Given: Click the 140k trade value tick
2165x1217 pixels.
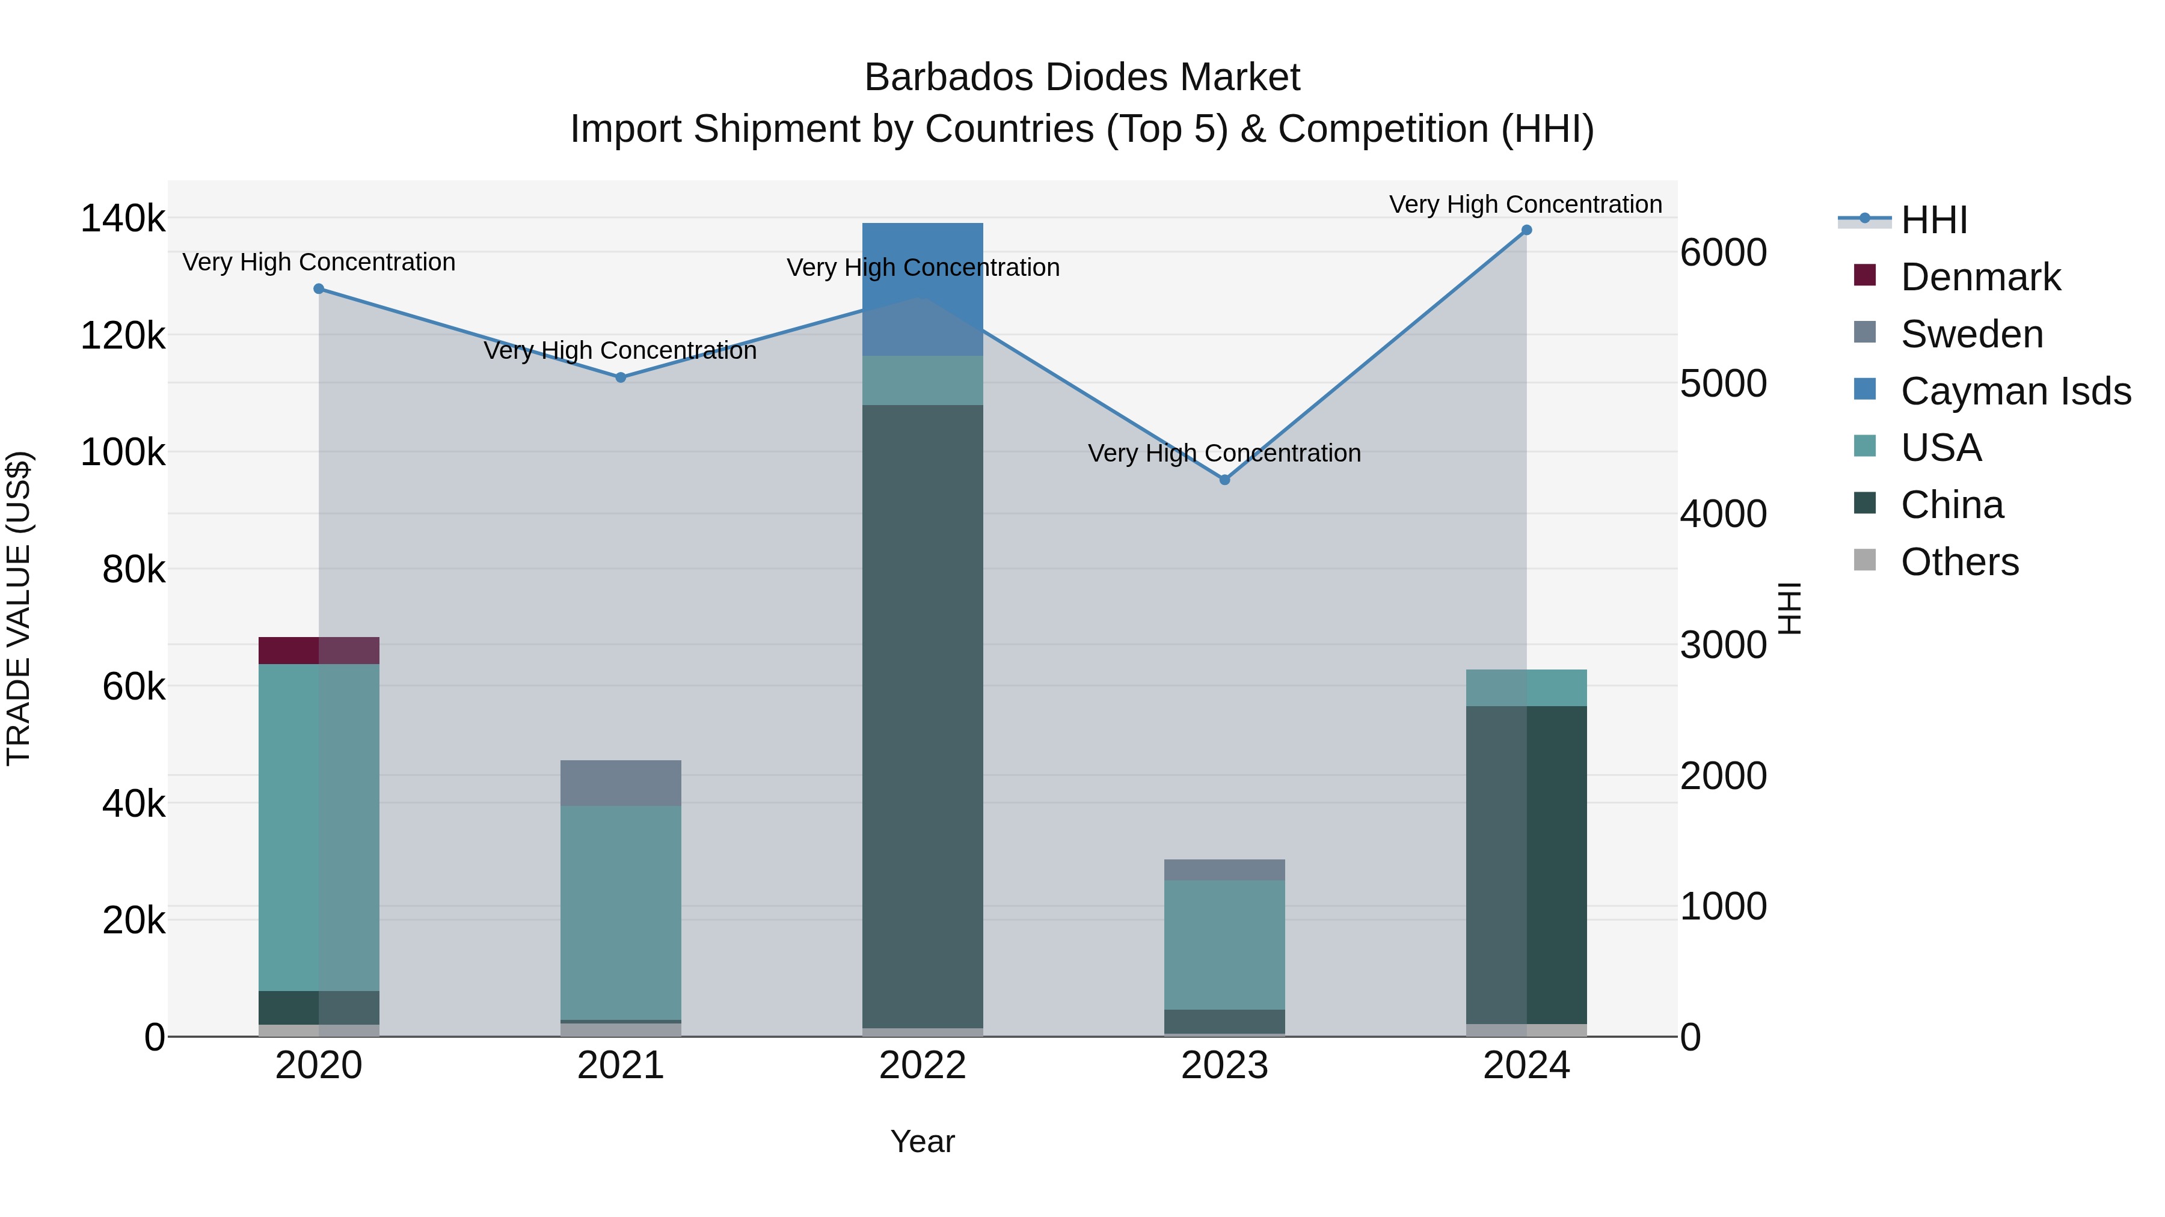Looking at the screenshot, I should 123,218.
